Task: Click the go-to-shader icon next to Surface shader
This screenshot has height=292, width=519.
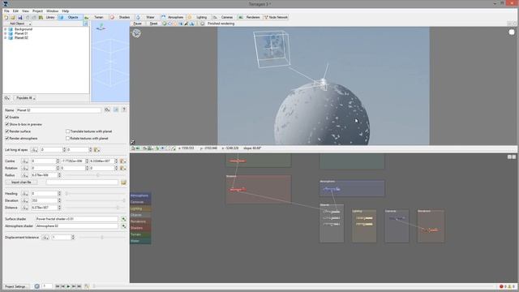Action: pyautogui.click(x=123, y=219)
